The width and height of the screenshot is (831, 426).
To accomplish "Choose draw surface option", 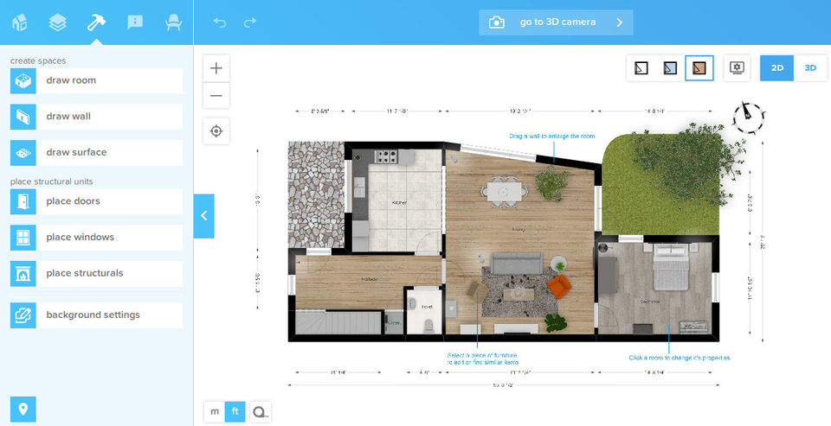I will coord(96,153).
